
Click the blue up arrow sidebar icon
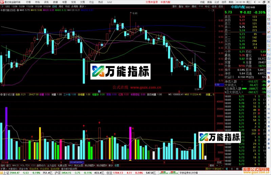[269, 11]
